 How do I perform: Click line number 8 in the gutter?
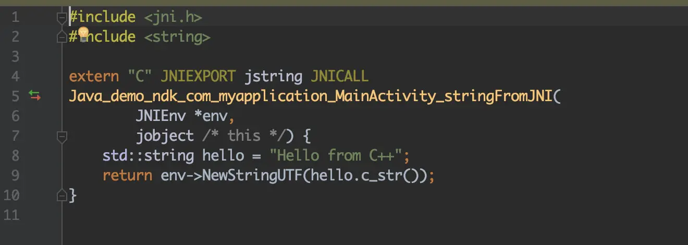coord(15,156)
